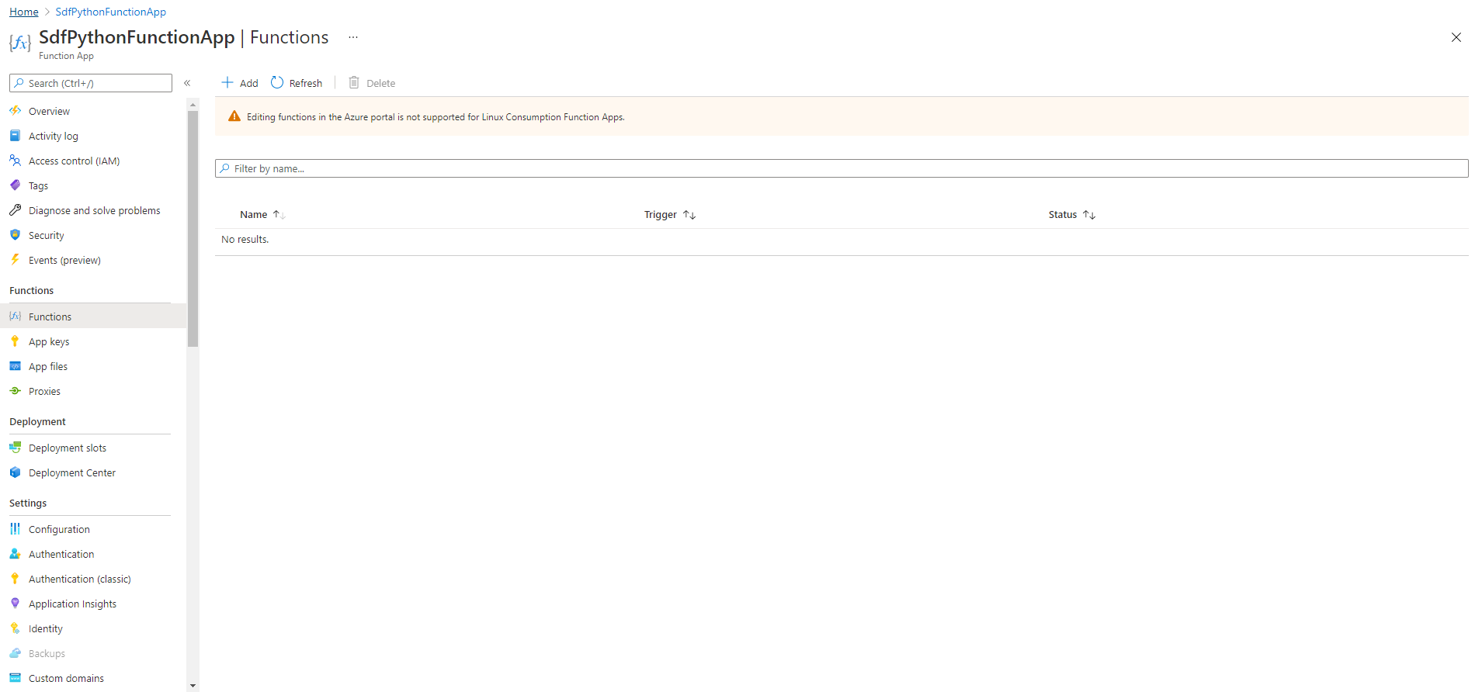Open the Deployment Center menu item
This screenshot has height=692, width=1475.
(x=93, y=472)
